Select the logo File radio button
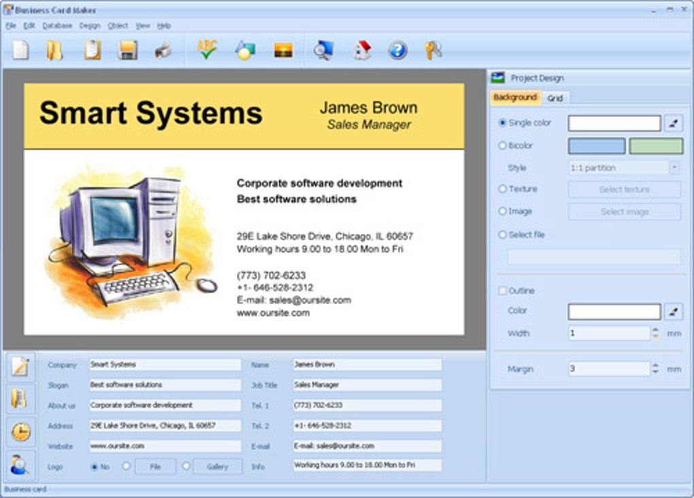The width and height of the screenshot is (694, 498). [x=127, y=466]
